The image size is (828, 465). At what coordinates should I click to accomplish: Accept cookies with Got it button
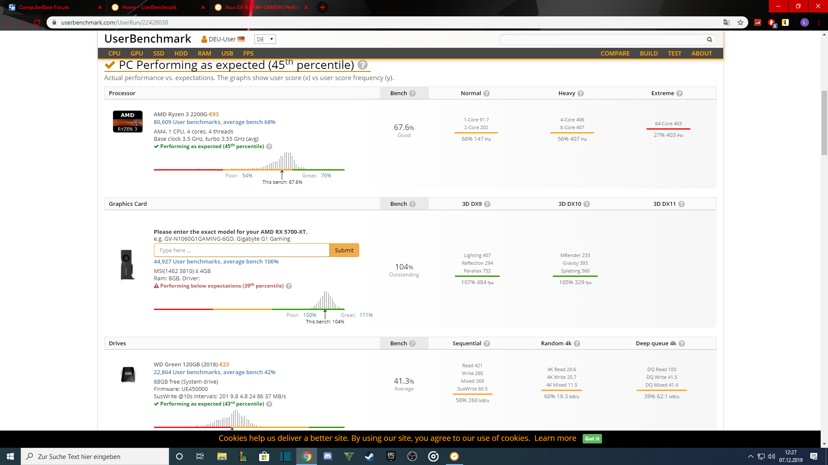click(592, 438)
